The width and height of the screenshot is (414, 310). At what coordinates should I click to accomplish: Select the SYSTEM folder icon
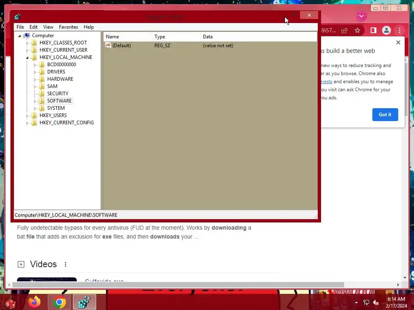coord(42,108)
